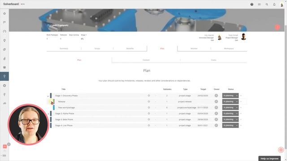
Task: Click owner avatar in Stage 4: Live Phase row
Action: 216,125
